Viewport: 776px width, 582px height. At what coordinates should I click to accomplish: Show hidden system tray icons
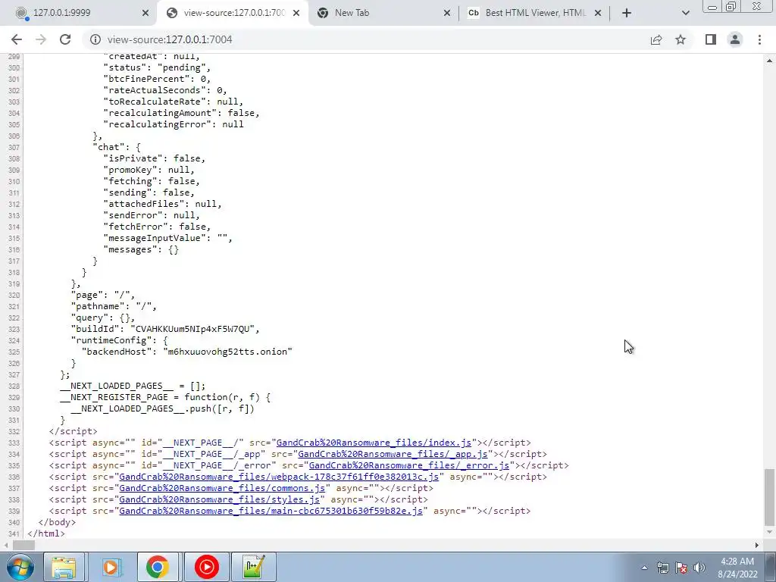pos(644,568)
